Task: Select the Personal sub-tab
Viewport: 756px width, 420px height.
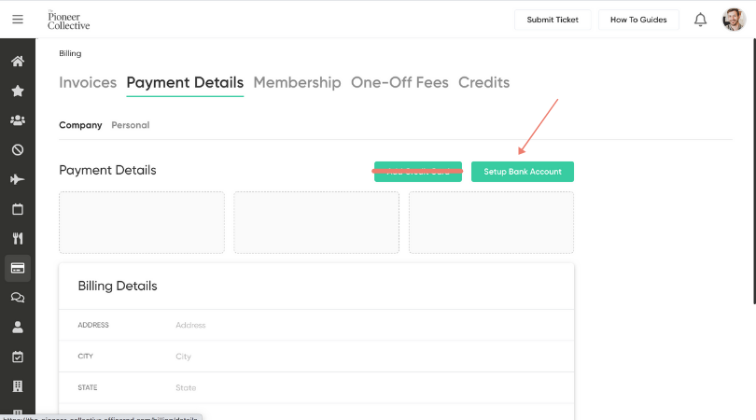Action: [x=130, y=125]
